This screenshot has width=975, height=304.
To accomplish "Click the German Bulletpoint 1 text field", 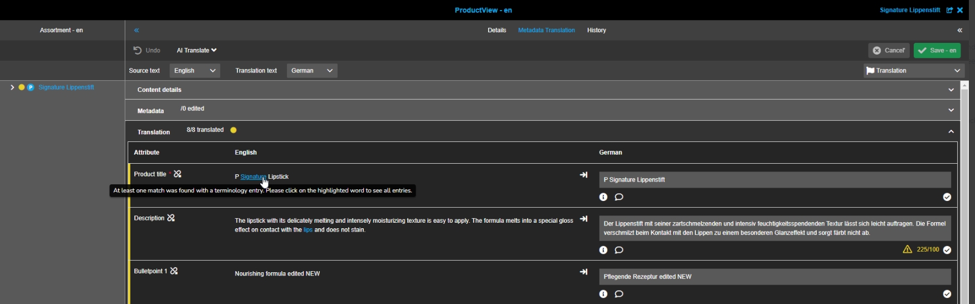I will click(x=774, y=277).
